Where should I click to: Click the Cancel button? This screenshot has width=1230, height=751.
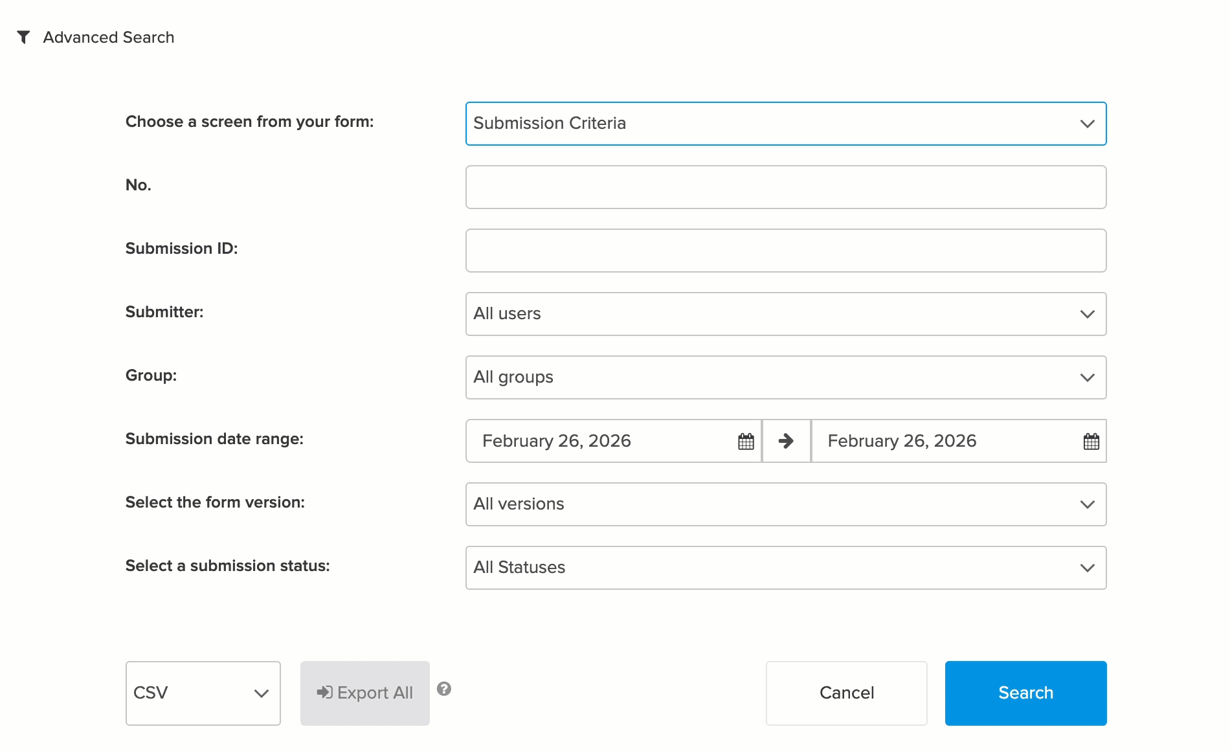(846, 693)
